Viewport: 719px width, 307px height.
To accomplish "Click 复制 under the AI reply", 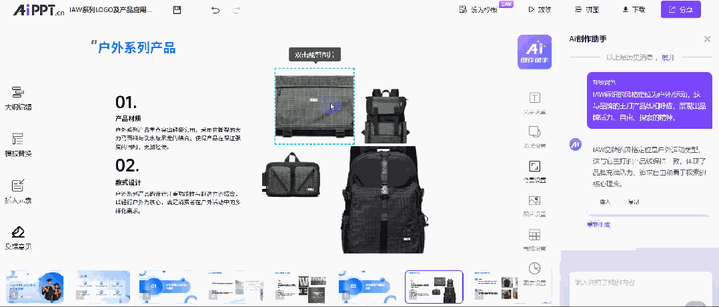I will tap(634, 202).
